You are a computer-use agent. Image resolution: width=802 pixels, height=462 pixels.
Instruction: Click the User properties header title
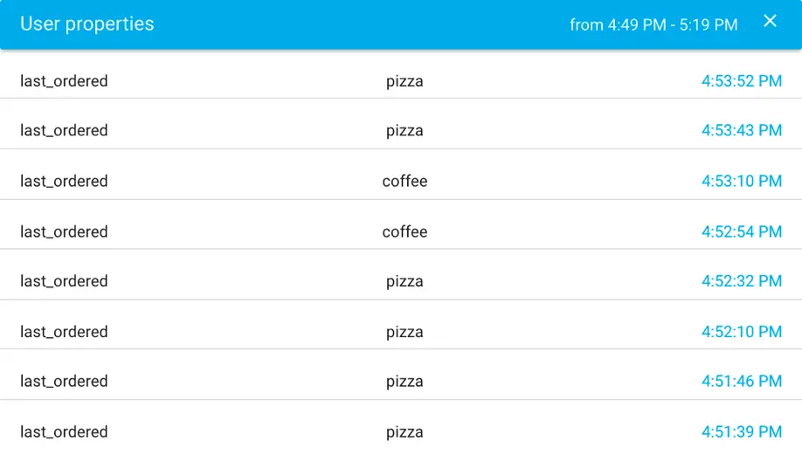87,24
